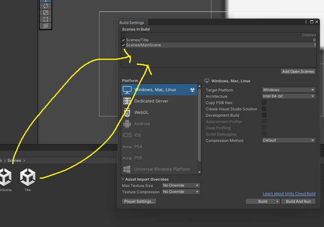Click the Scenes/MainScene row text

[x=144, y=45]
